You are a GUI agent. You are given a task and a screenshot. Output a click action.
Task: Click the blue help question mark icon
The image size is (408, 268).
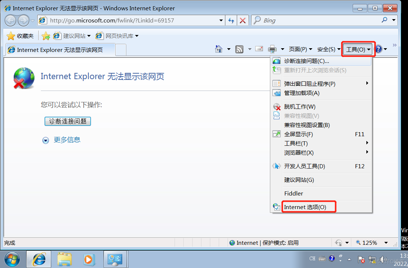(378, 49)
